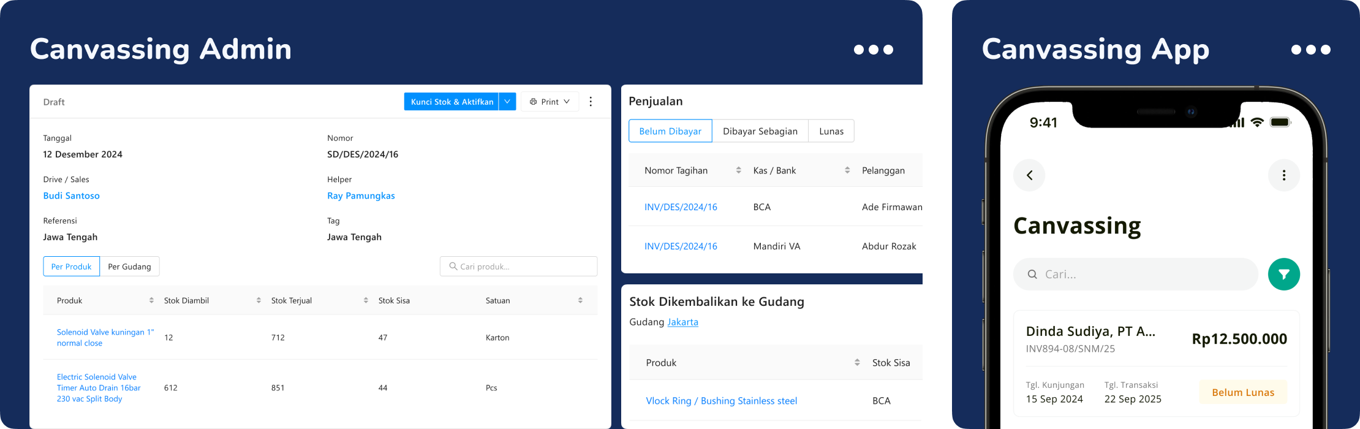This screenshot has width=1360, height=429.
Task: Open the Print dropdown
Action: point(550,102)
